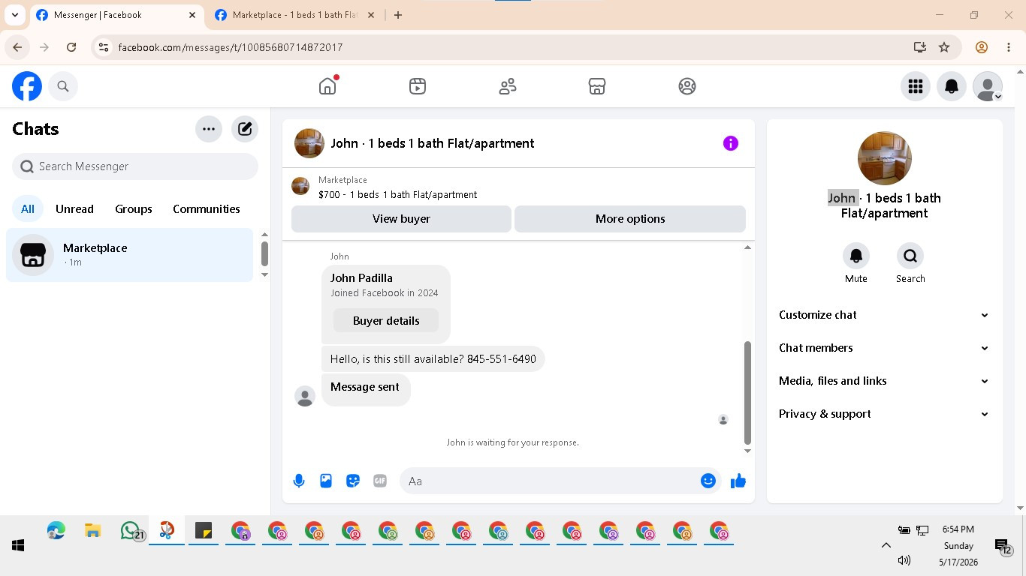Bookmark this page with the star icon
The image size is (1026, 576).
[x=944, y=47]
